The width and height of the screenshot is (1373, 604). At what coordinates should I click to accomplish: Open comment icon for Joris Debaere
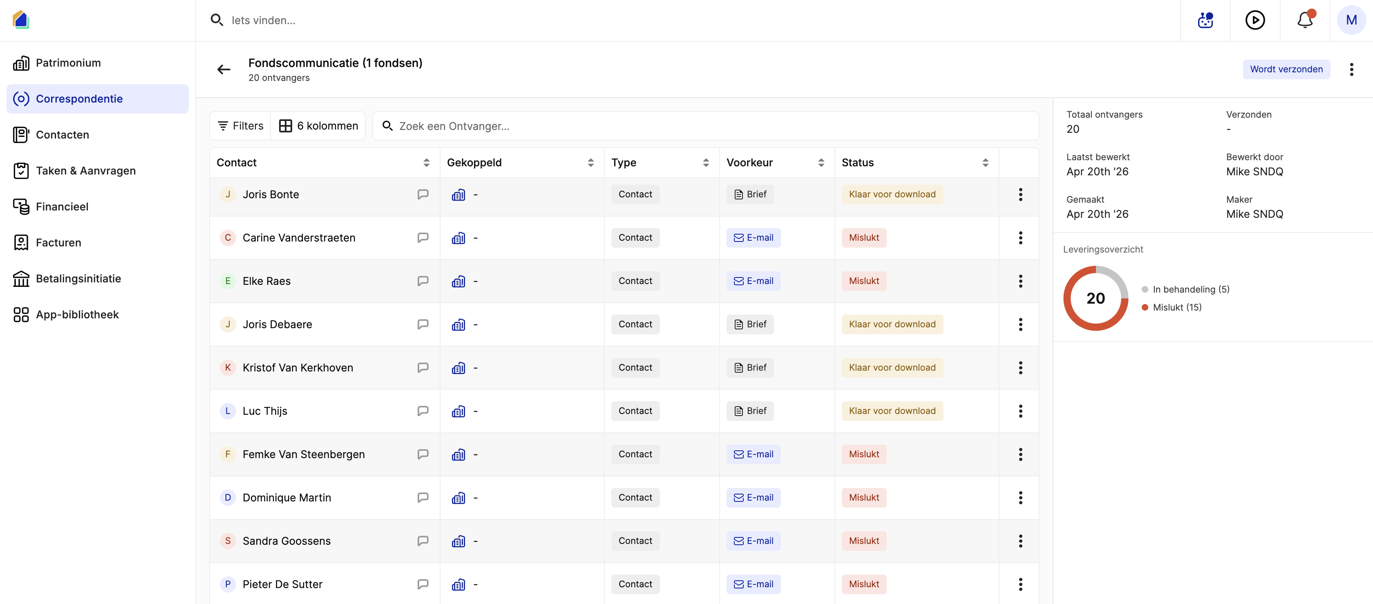coord(423,324)
